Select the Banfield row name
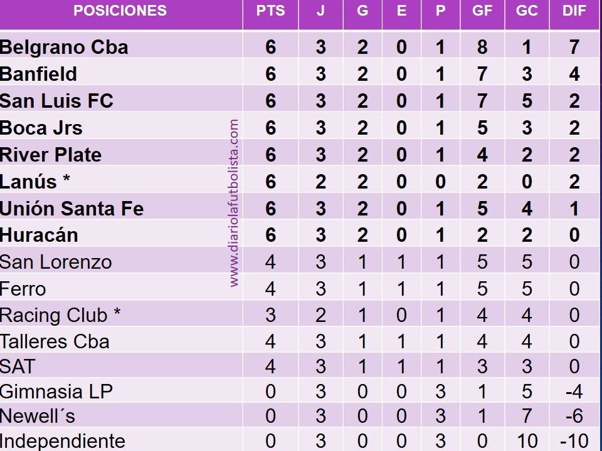This screenshot has width=602, height=451. (38, 74)
